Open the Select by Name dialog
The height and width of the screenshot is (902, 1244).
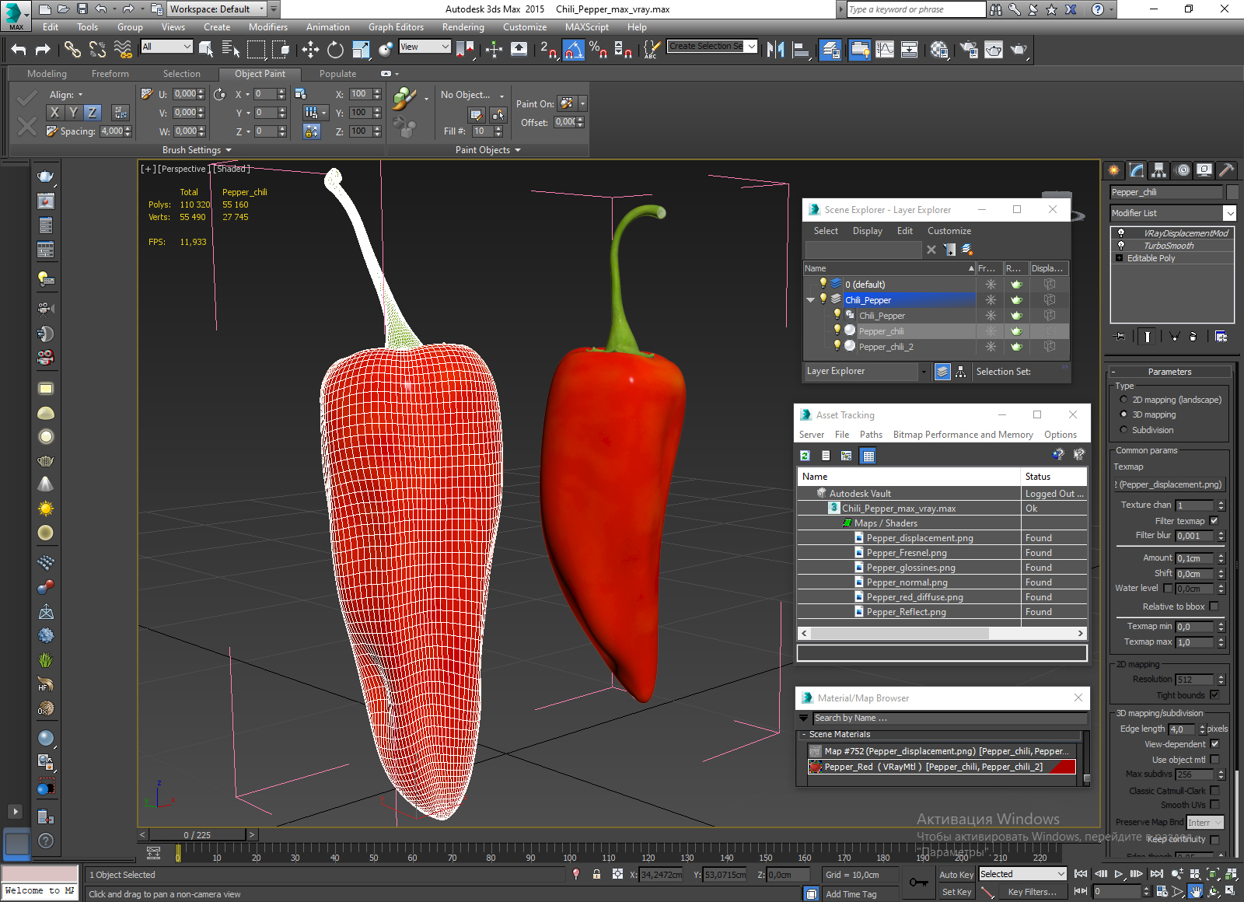230,50
